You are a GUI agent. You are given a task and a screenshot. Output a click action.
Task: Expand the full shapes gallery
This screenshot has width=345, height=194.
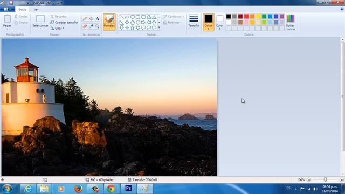click(x=159, y=27)
